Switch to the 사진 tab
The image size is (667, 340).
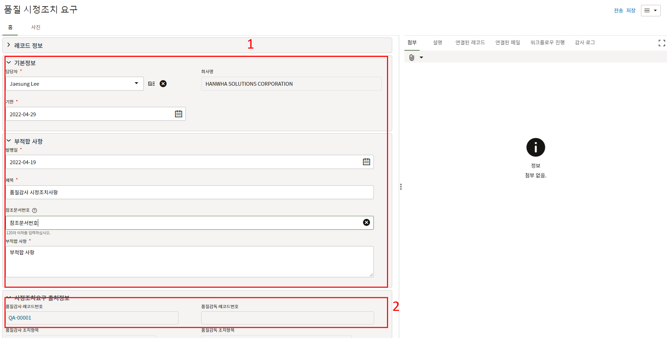tap(36, 27)
